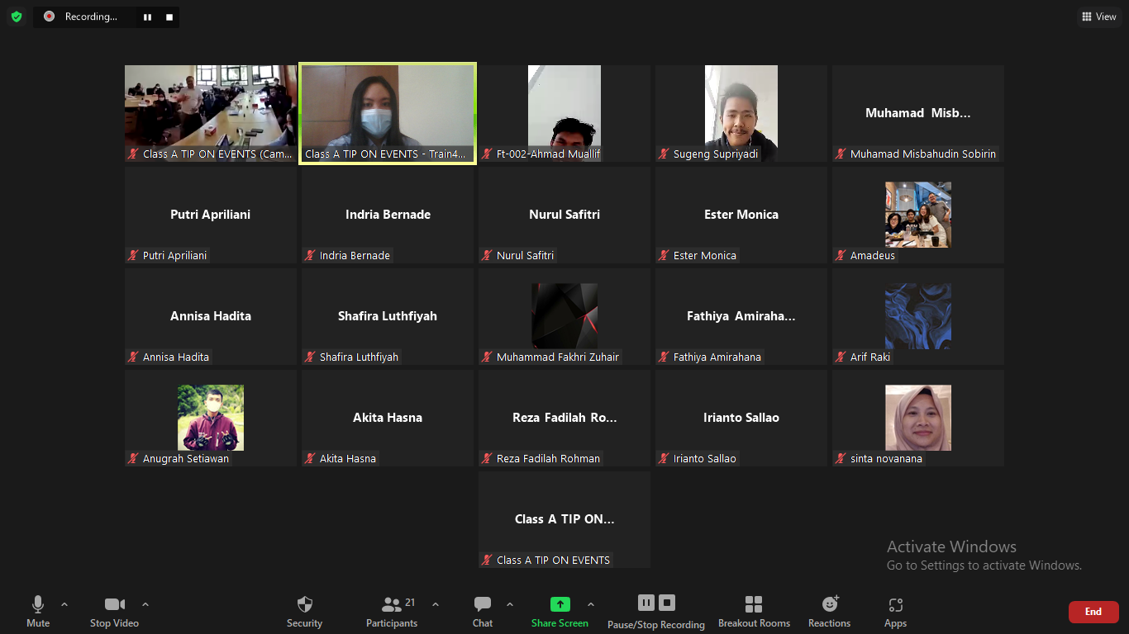Mute the microphone
The image size is (1129, 634).
point(38,611)
